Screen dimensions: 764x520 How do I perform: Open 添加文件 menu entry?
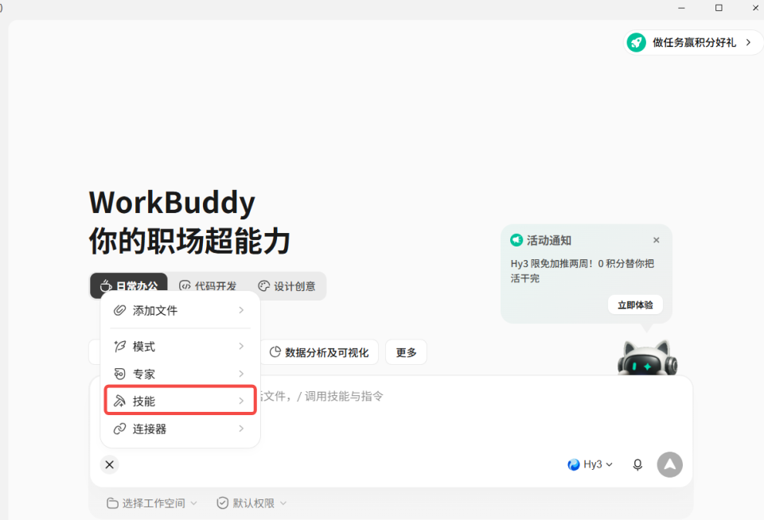click(x=180, y=310)
